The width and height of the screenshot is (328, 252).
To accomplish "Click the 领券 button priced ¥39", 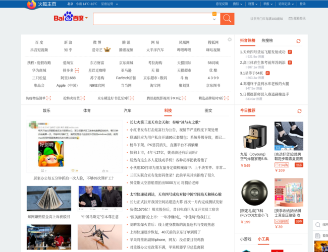I will 299,221.
